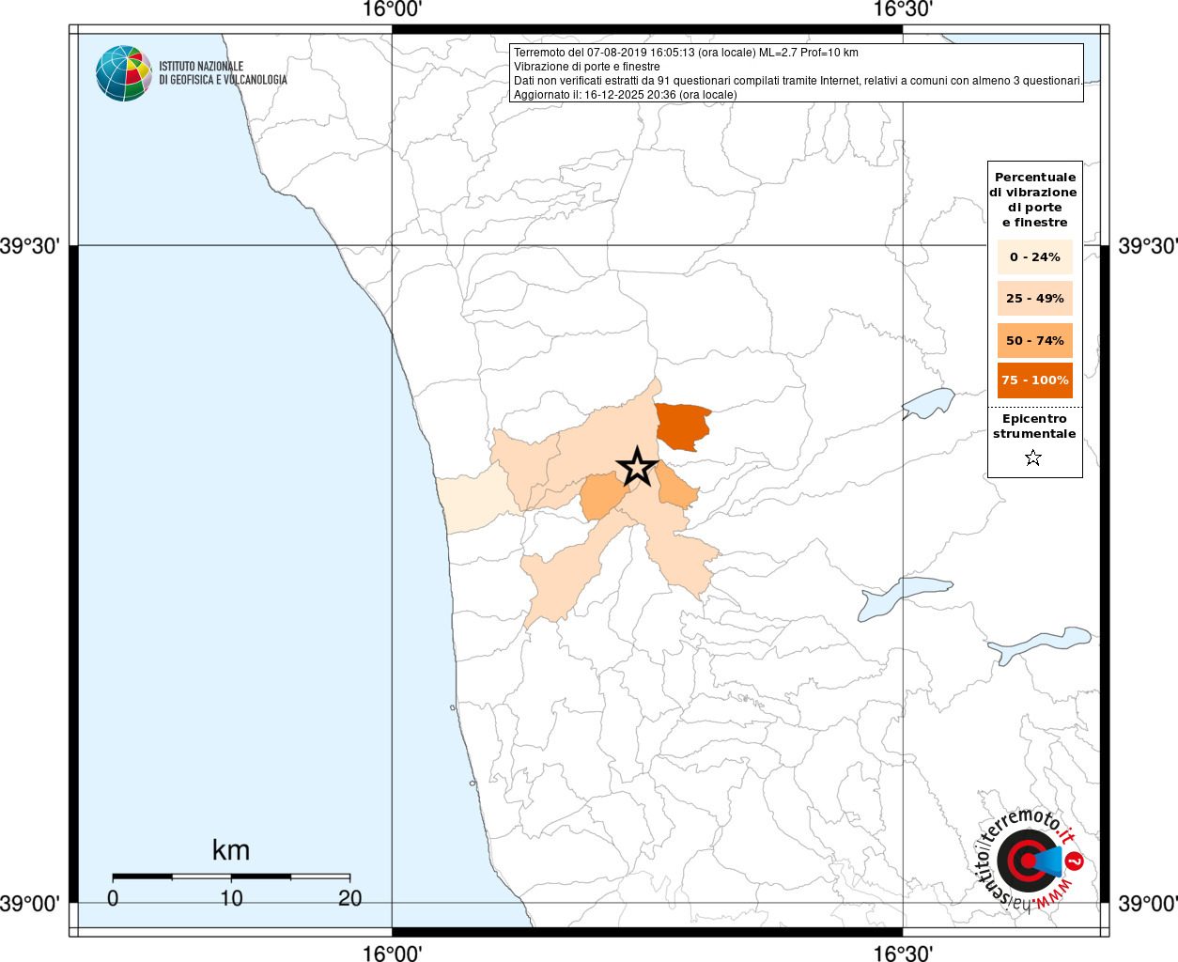The width and height of the screenshot is (1178, 962).
Task: Click the scale bar '10' value
Action: [231, 898]
